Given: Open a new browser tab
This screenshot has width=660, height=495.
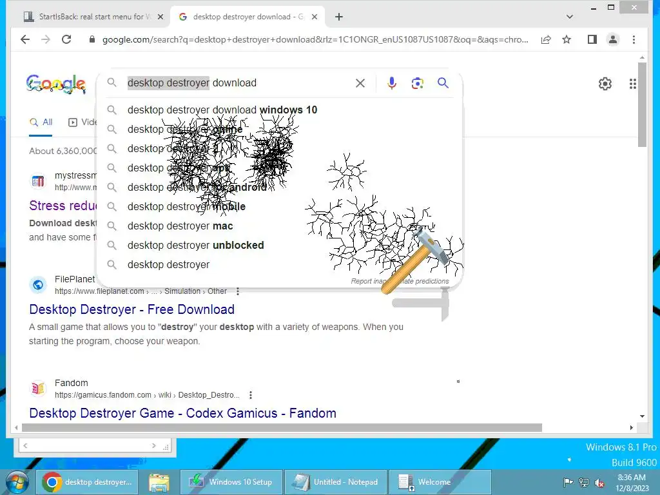Looking at the screenshot, I should (339, 17).
